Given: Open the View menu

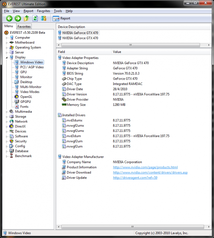Looking at the screenshot, I should [16, 11].
